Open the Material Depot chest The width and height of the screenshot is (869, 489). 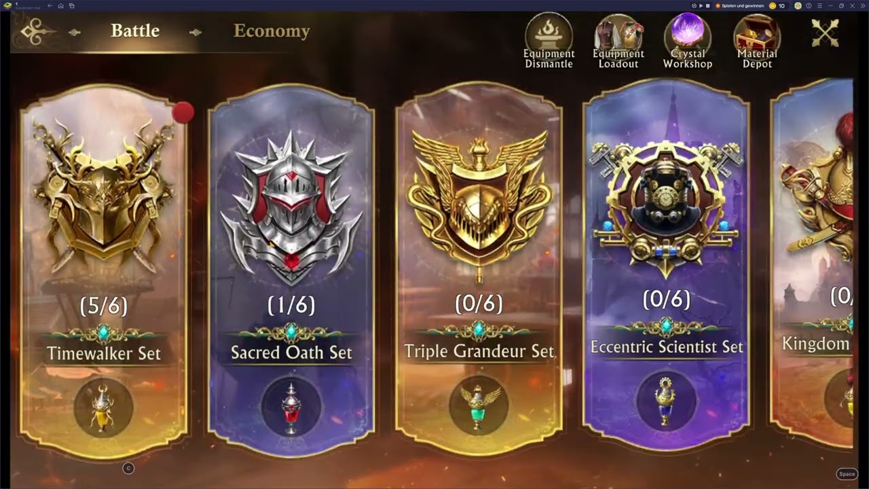click(757, 41)
